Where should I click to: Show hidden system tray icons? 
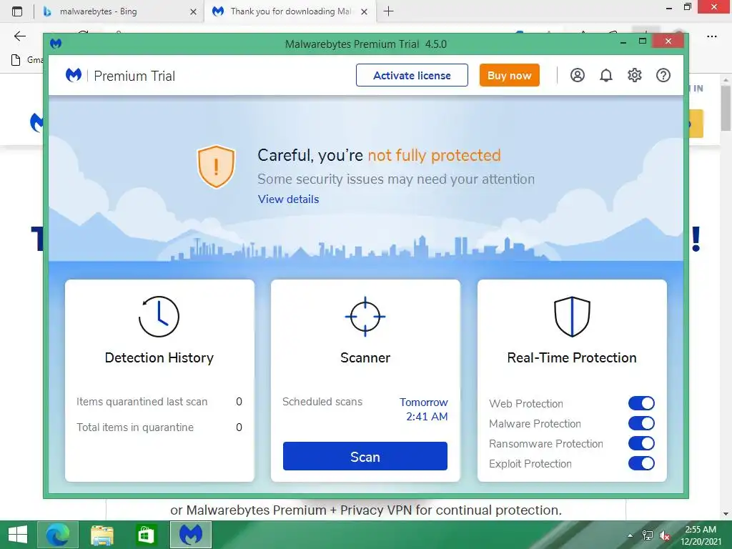630,535
